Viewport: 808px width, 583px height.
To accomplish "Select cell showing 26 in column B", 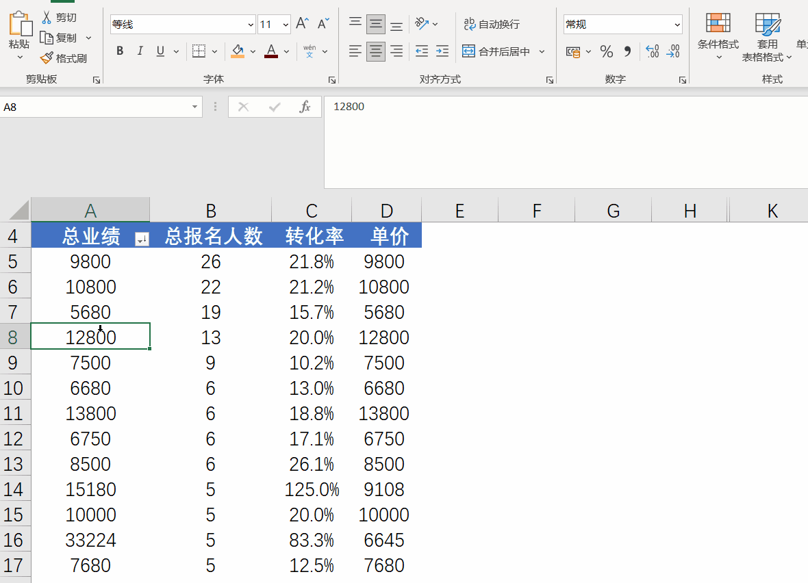I will coord(211,261).
